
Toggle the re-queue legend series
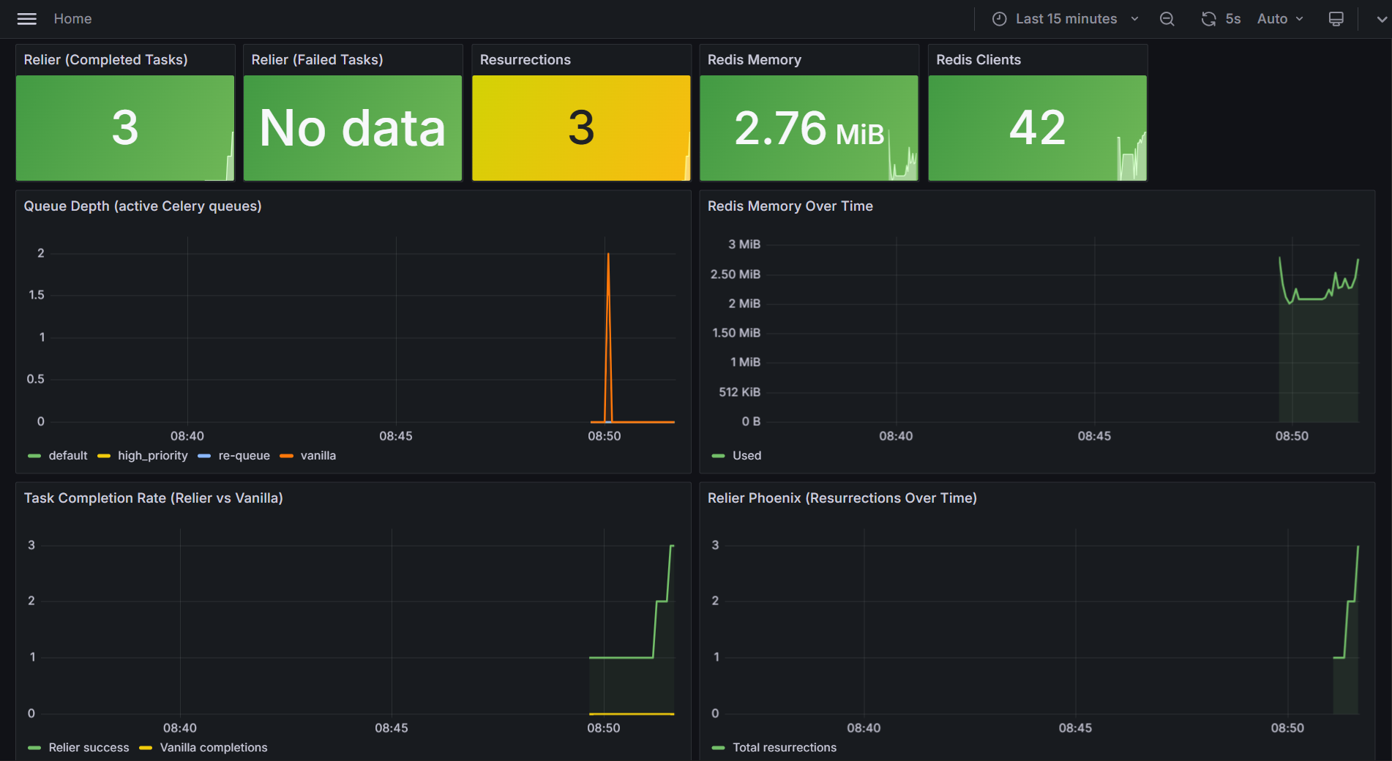coord(244,456)
